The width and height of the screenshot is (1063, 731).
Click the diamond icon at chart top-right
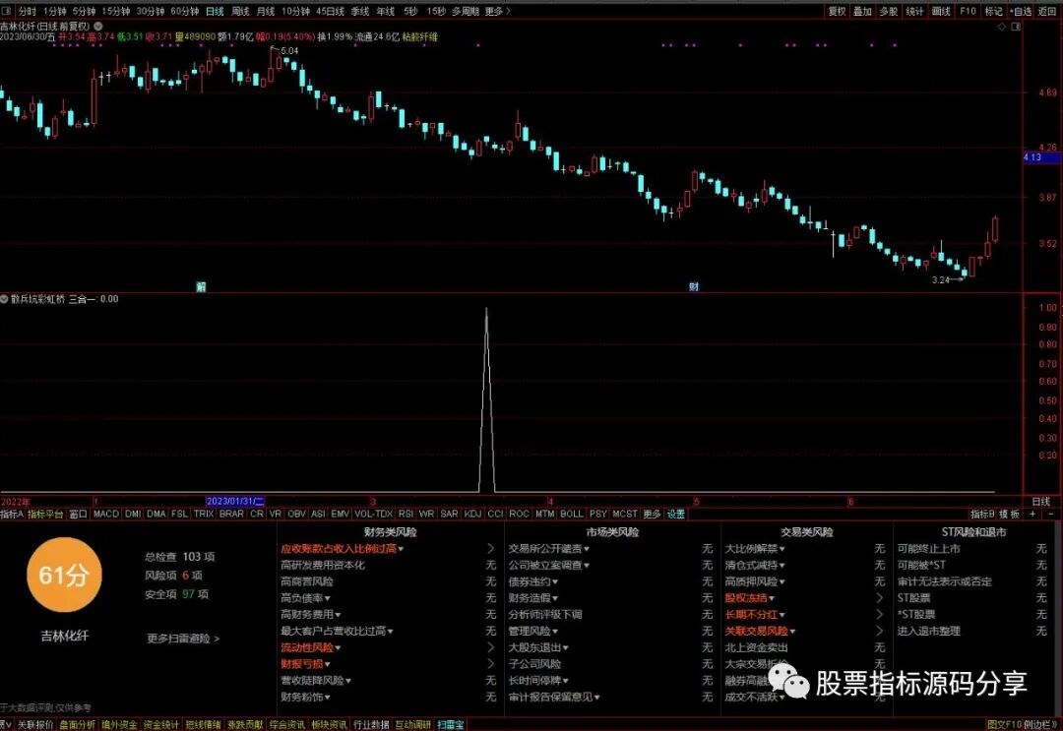(x=1001, y=27)
